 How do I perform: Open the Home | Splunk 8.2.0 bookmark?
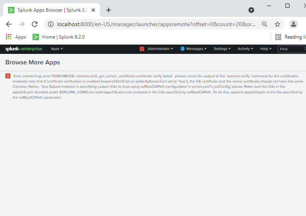point(59,37)
